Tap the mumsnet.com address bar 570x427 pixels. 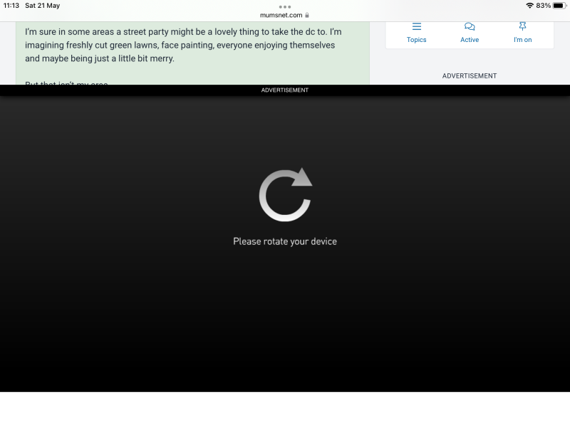click(281, 15)
